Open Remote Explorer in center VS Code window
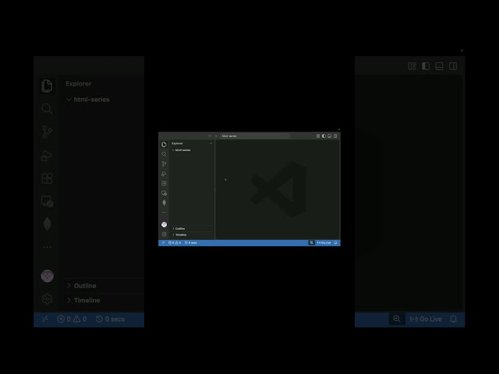Screen dimensions: 499x374 point(164,193)
